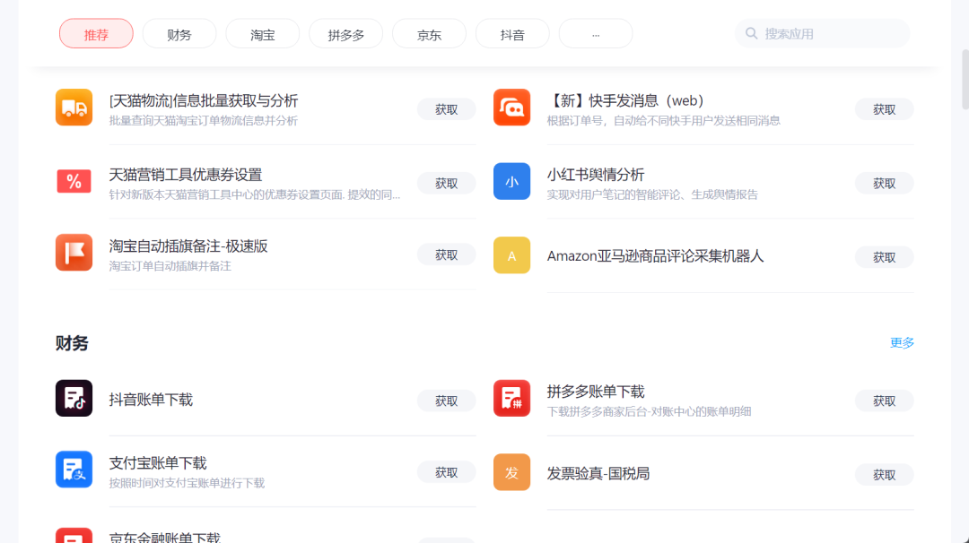This screenshot has width=969, height=543.
Task: Click the 小红书舆情分析 blue icon
Action: pos(511,181)
